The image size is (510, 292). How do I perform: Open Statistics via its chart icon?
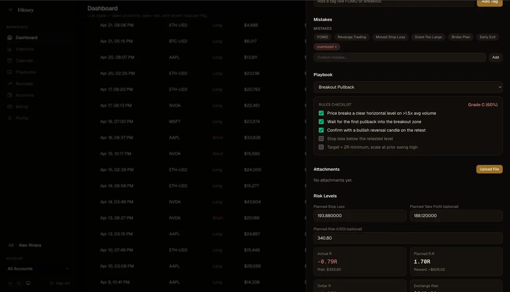click(x=10, y=49)
